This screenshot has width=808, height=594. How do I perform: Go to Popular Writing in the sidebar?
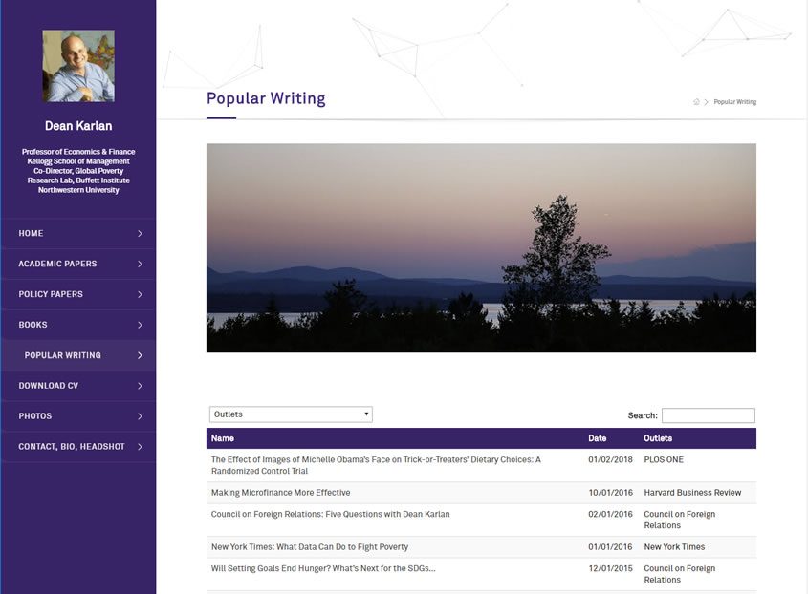tap(63, 355)
